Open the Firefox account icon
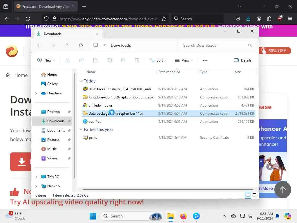Screen dimensions: 297x223 coord(259,19)
